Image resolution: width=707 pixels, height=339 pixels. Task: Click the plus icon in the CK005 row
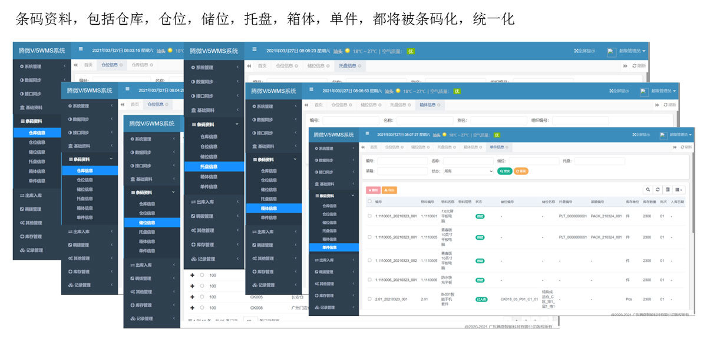192,297
